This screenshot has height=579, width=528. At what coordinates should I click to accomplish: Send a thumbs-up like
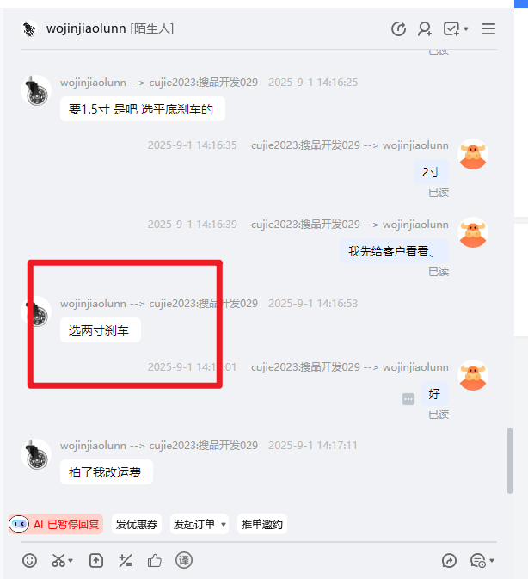click(155, 561)
